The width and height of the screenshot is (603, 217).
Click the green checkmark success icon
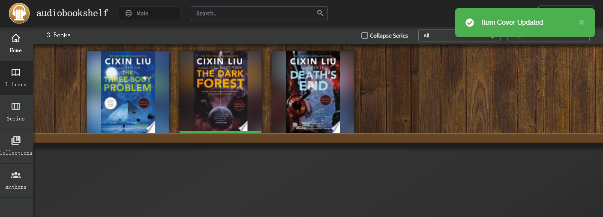coord(470,23)
